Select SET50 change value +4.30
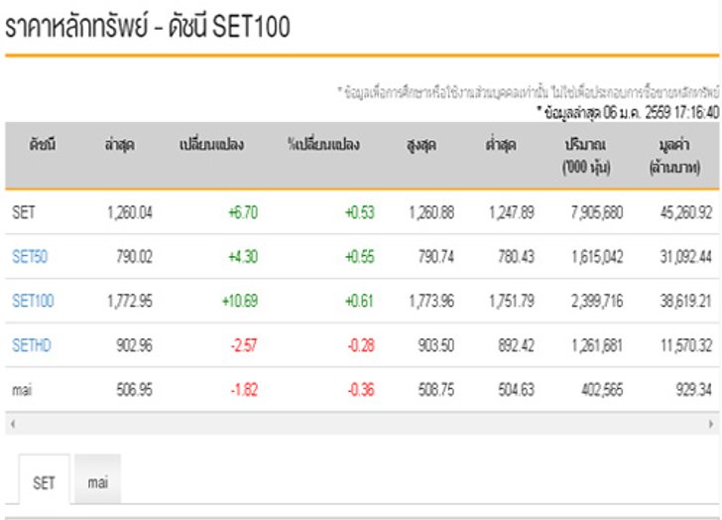The height and width of the screenshot is (520, 722). (243, 257)
